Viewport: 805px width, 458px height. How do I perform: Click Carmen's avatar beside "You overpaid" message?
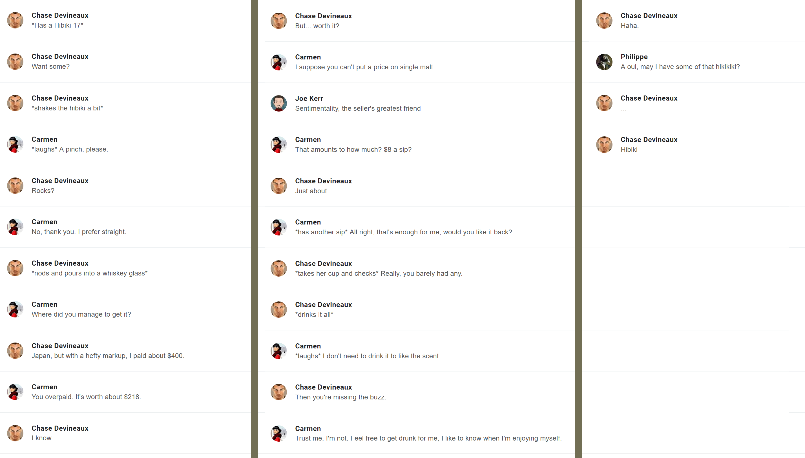click(x=15, y=392)
